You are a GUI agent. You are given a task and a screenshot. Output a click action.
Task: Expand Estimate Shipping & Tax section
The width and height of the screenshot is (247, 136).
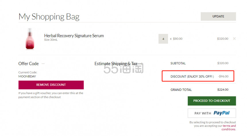pos(142,64)
